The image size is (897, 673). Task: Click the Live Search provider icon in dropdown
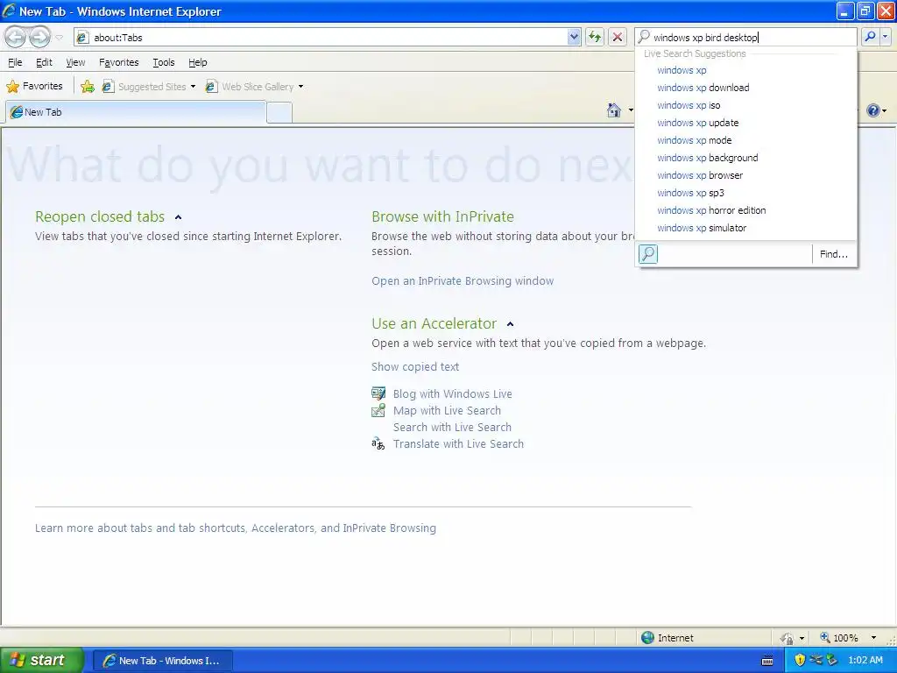(x=648, y=253)
